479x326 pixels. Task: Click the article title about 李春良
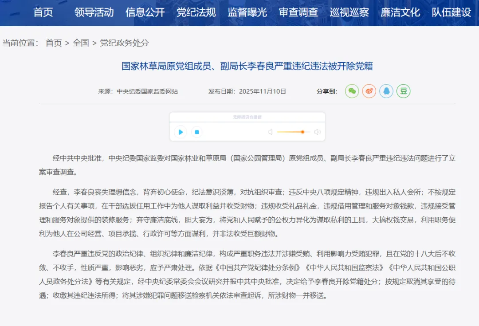[247, 66]
